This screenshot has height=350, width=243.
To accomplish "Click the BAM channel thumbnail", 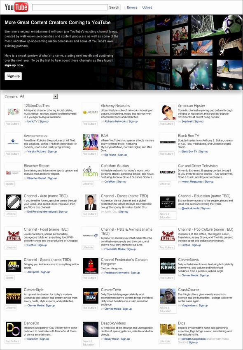I will pos(91,141).
